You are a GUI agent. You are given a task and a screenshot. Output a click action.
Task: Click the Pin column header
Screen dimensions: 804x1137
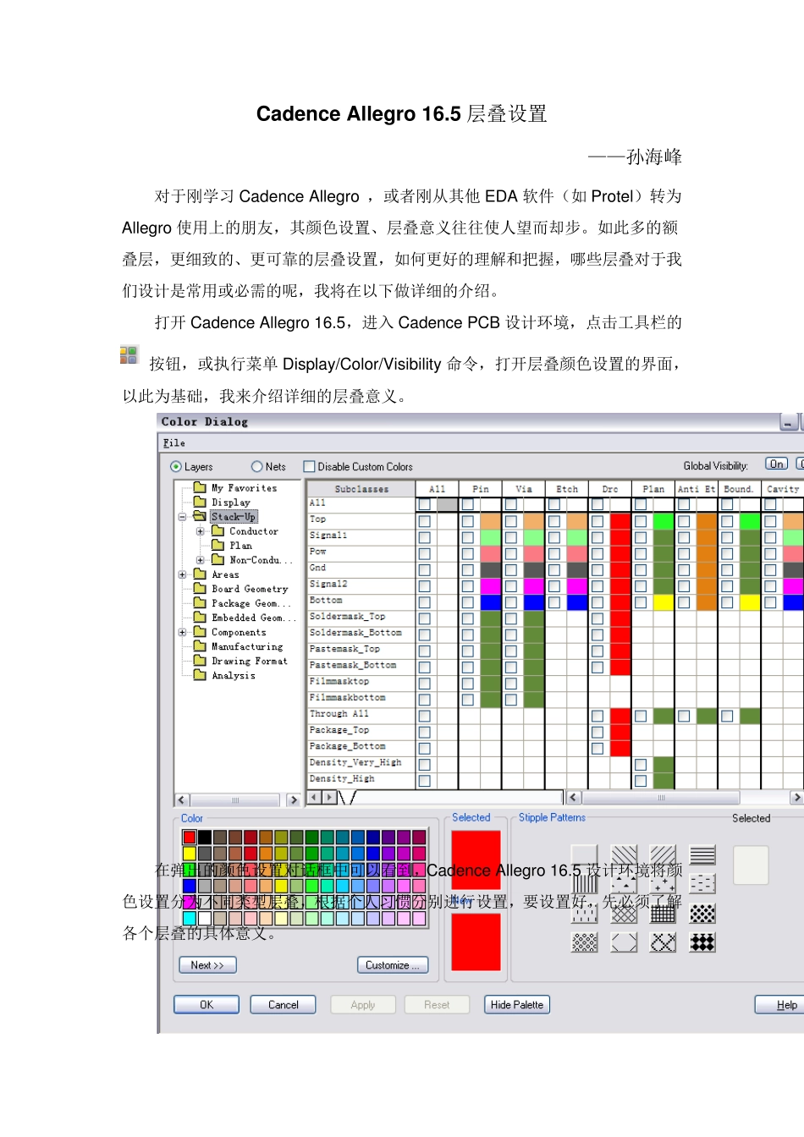click(480, 488)
